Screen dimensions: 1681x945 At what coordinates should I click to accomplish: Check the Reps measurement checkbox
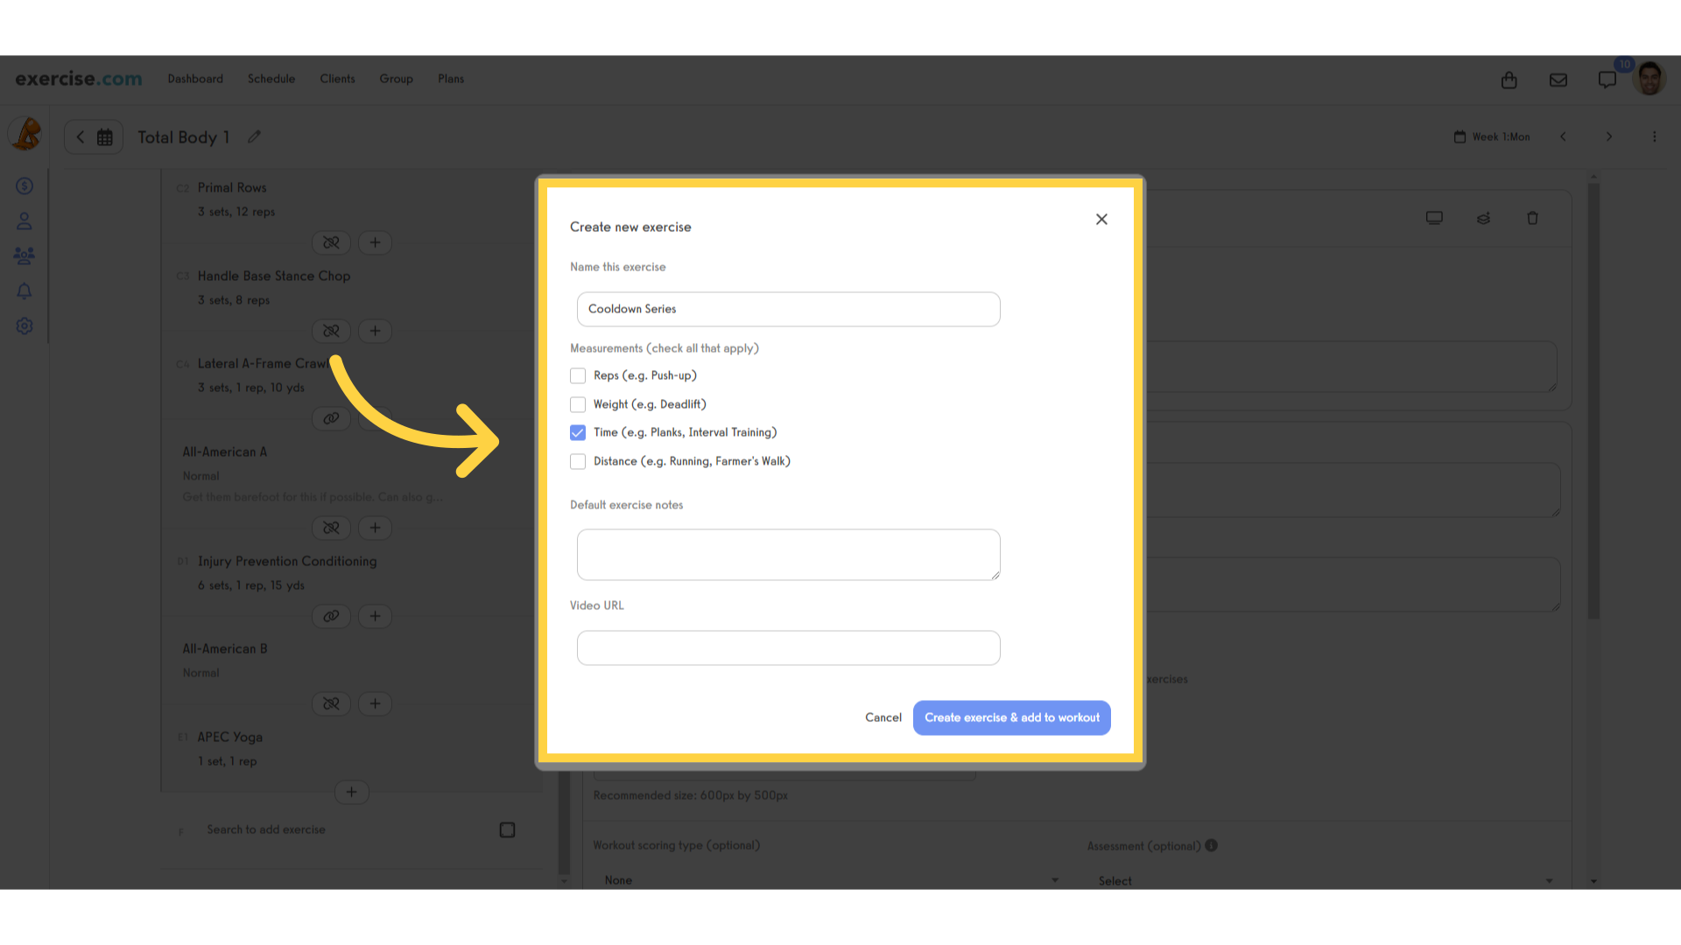coord(578,376)
